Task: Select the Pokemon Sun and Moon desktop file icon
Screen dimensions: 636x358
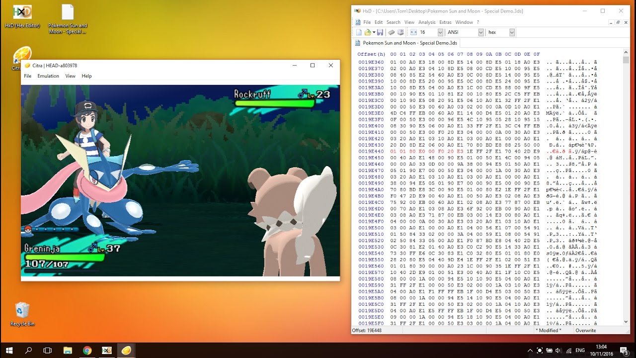Action: coord(68,19)
